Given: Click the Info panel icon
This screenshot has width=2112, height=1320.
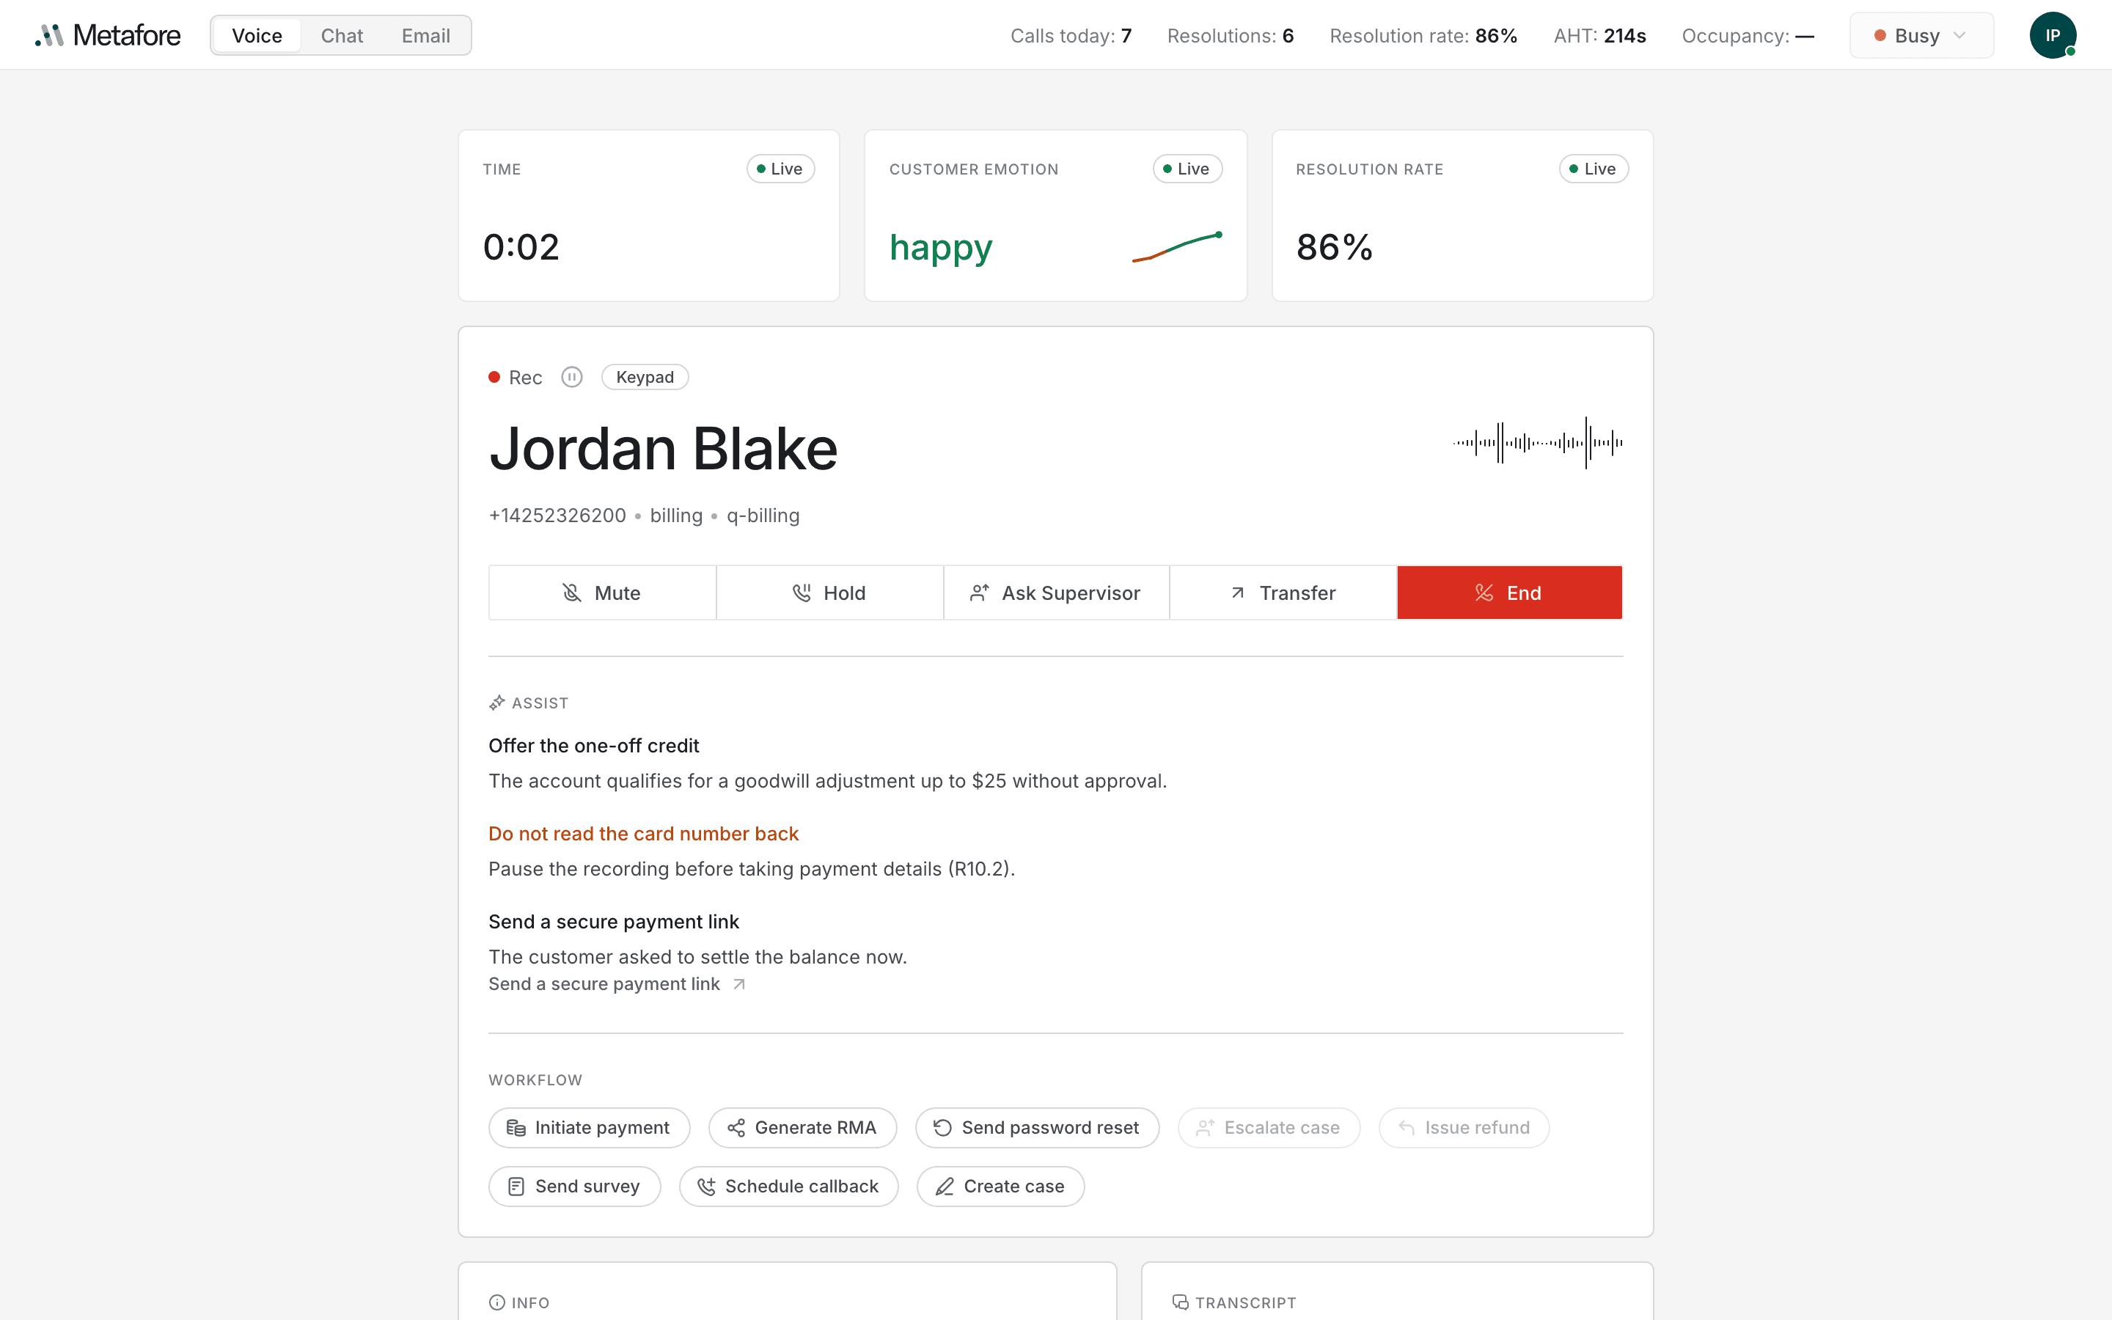Looking at the screenshot, I should coord(497,1302).
